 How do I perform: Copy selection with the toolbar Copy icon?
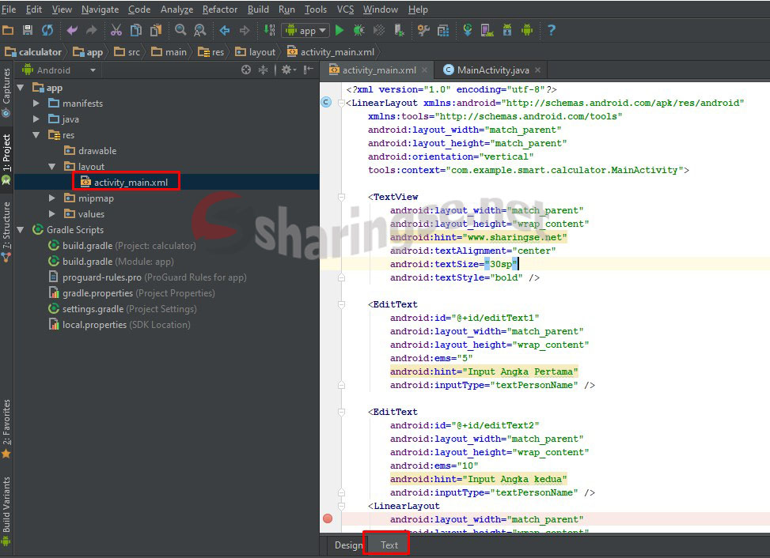click(135, 30)
